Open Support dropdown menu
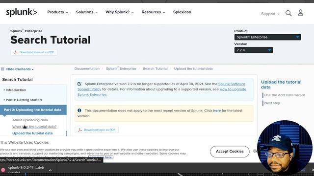The image size is (314, 176). [270, 14]
